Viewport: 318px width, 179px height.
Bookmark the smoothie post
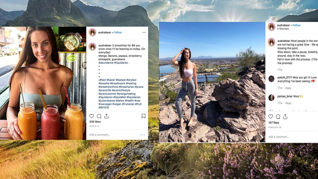pos(144,116)
